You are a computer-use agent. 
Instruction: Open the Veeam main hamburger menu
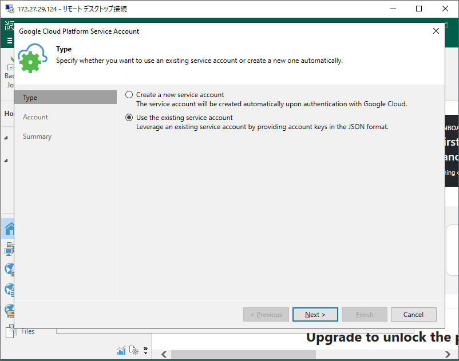tap(10, 41)
